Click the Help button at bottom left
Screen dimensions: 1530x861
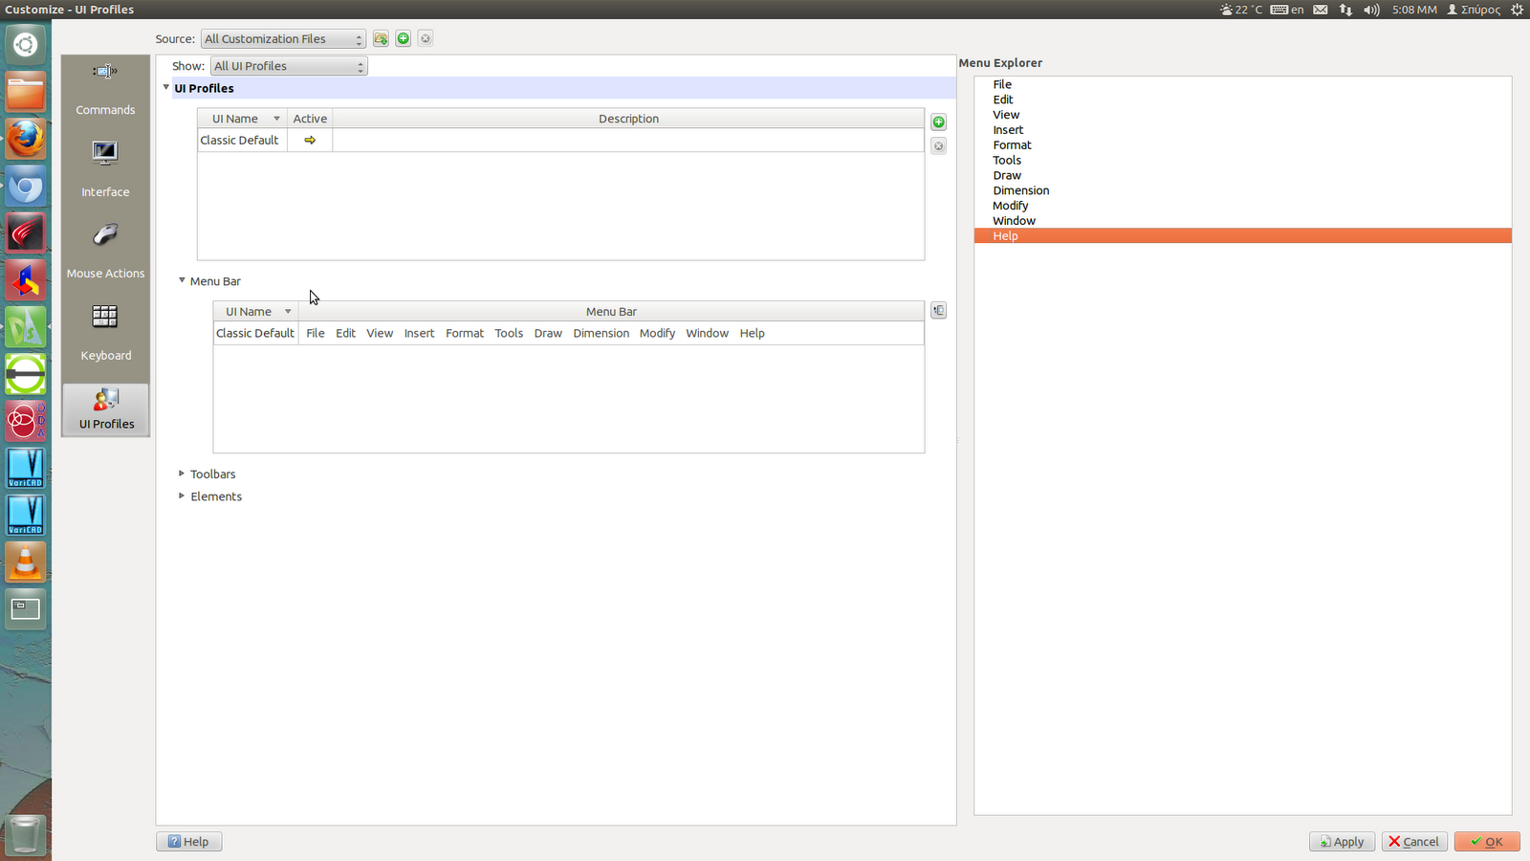point(189,842)
